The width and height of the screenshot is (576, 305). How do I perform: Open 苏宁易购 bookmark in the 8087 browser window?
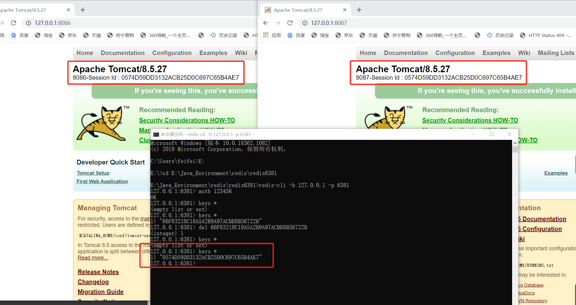(x=397, y=35)
